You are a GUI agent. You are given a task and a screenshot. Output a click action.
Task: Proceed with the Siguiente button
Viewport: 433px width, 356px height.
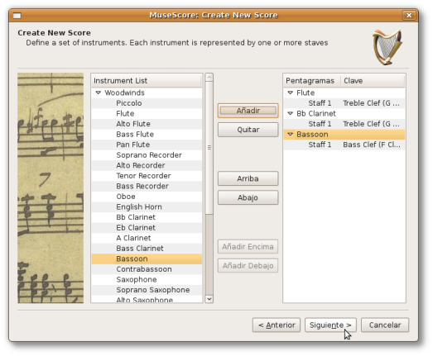click(x=330, y=325)
